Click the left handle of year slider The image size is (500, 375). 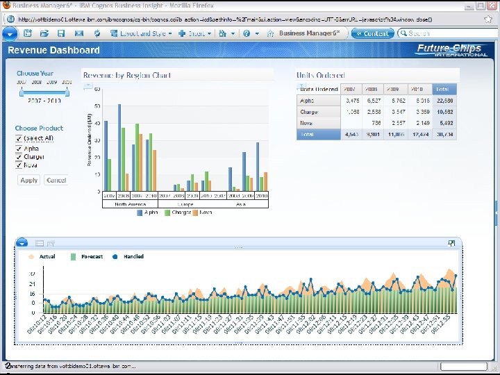pos(22,92)
